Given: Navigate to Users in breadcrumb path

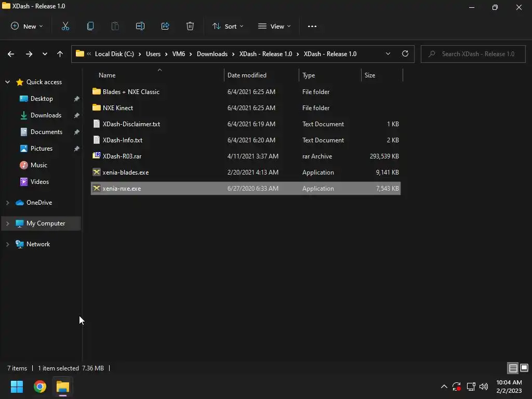Looking at the screenshot, I should (153, 54).
